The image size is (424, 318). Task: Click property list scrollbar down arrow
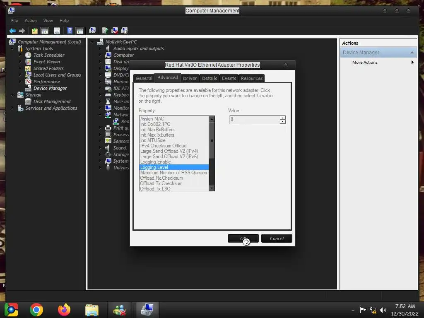(x=212, y=188)
